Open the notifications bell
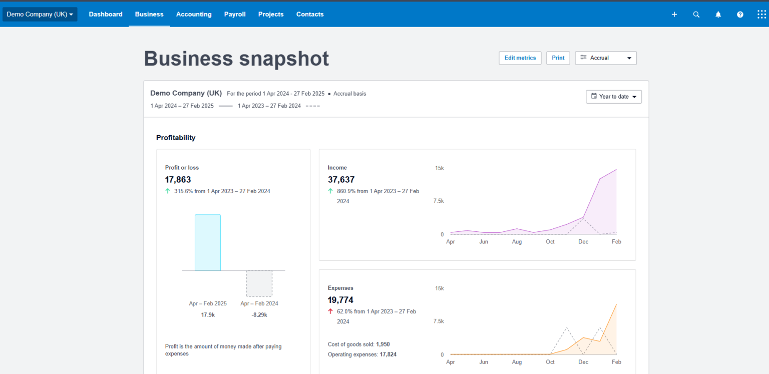The image size is (769, 374). [x=718, y=15]
